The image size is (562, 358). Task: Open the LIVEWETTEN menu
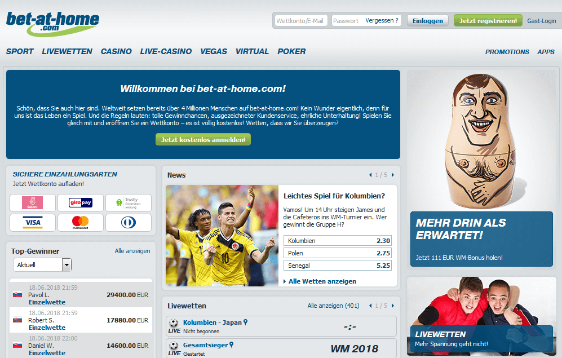67,52
